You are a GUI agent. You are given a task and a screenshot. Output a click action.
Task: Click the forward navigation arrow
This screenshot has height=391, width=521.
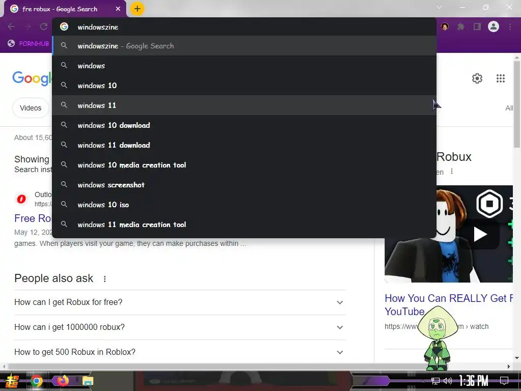pos(27,26)
